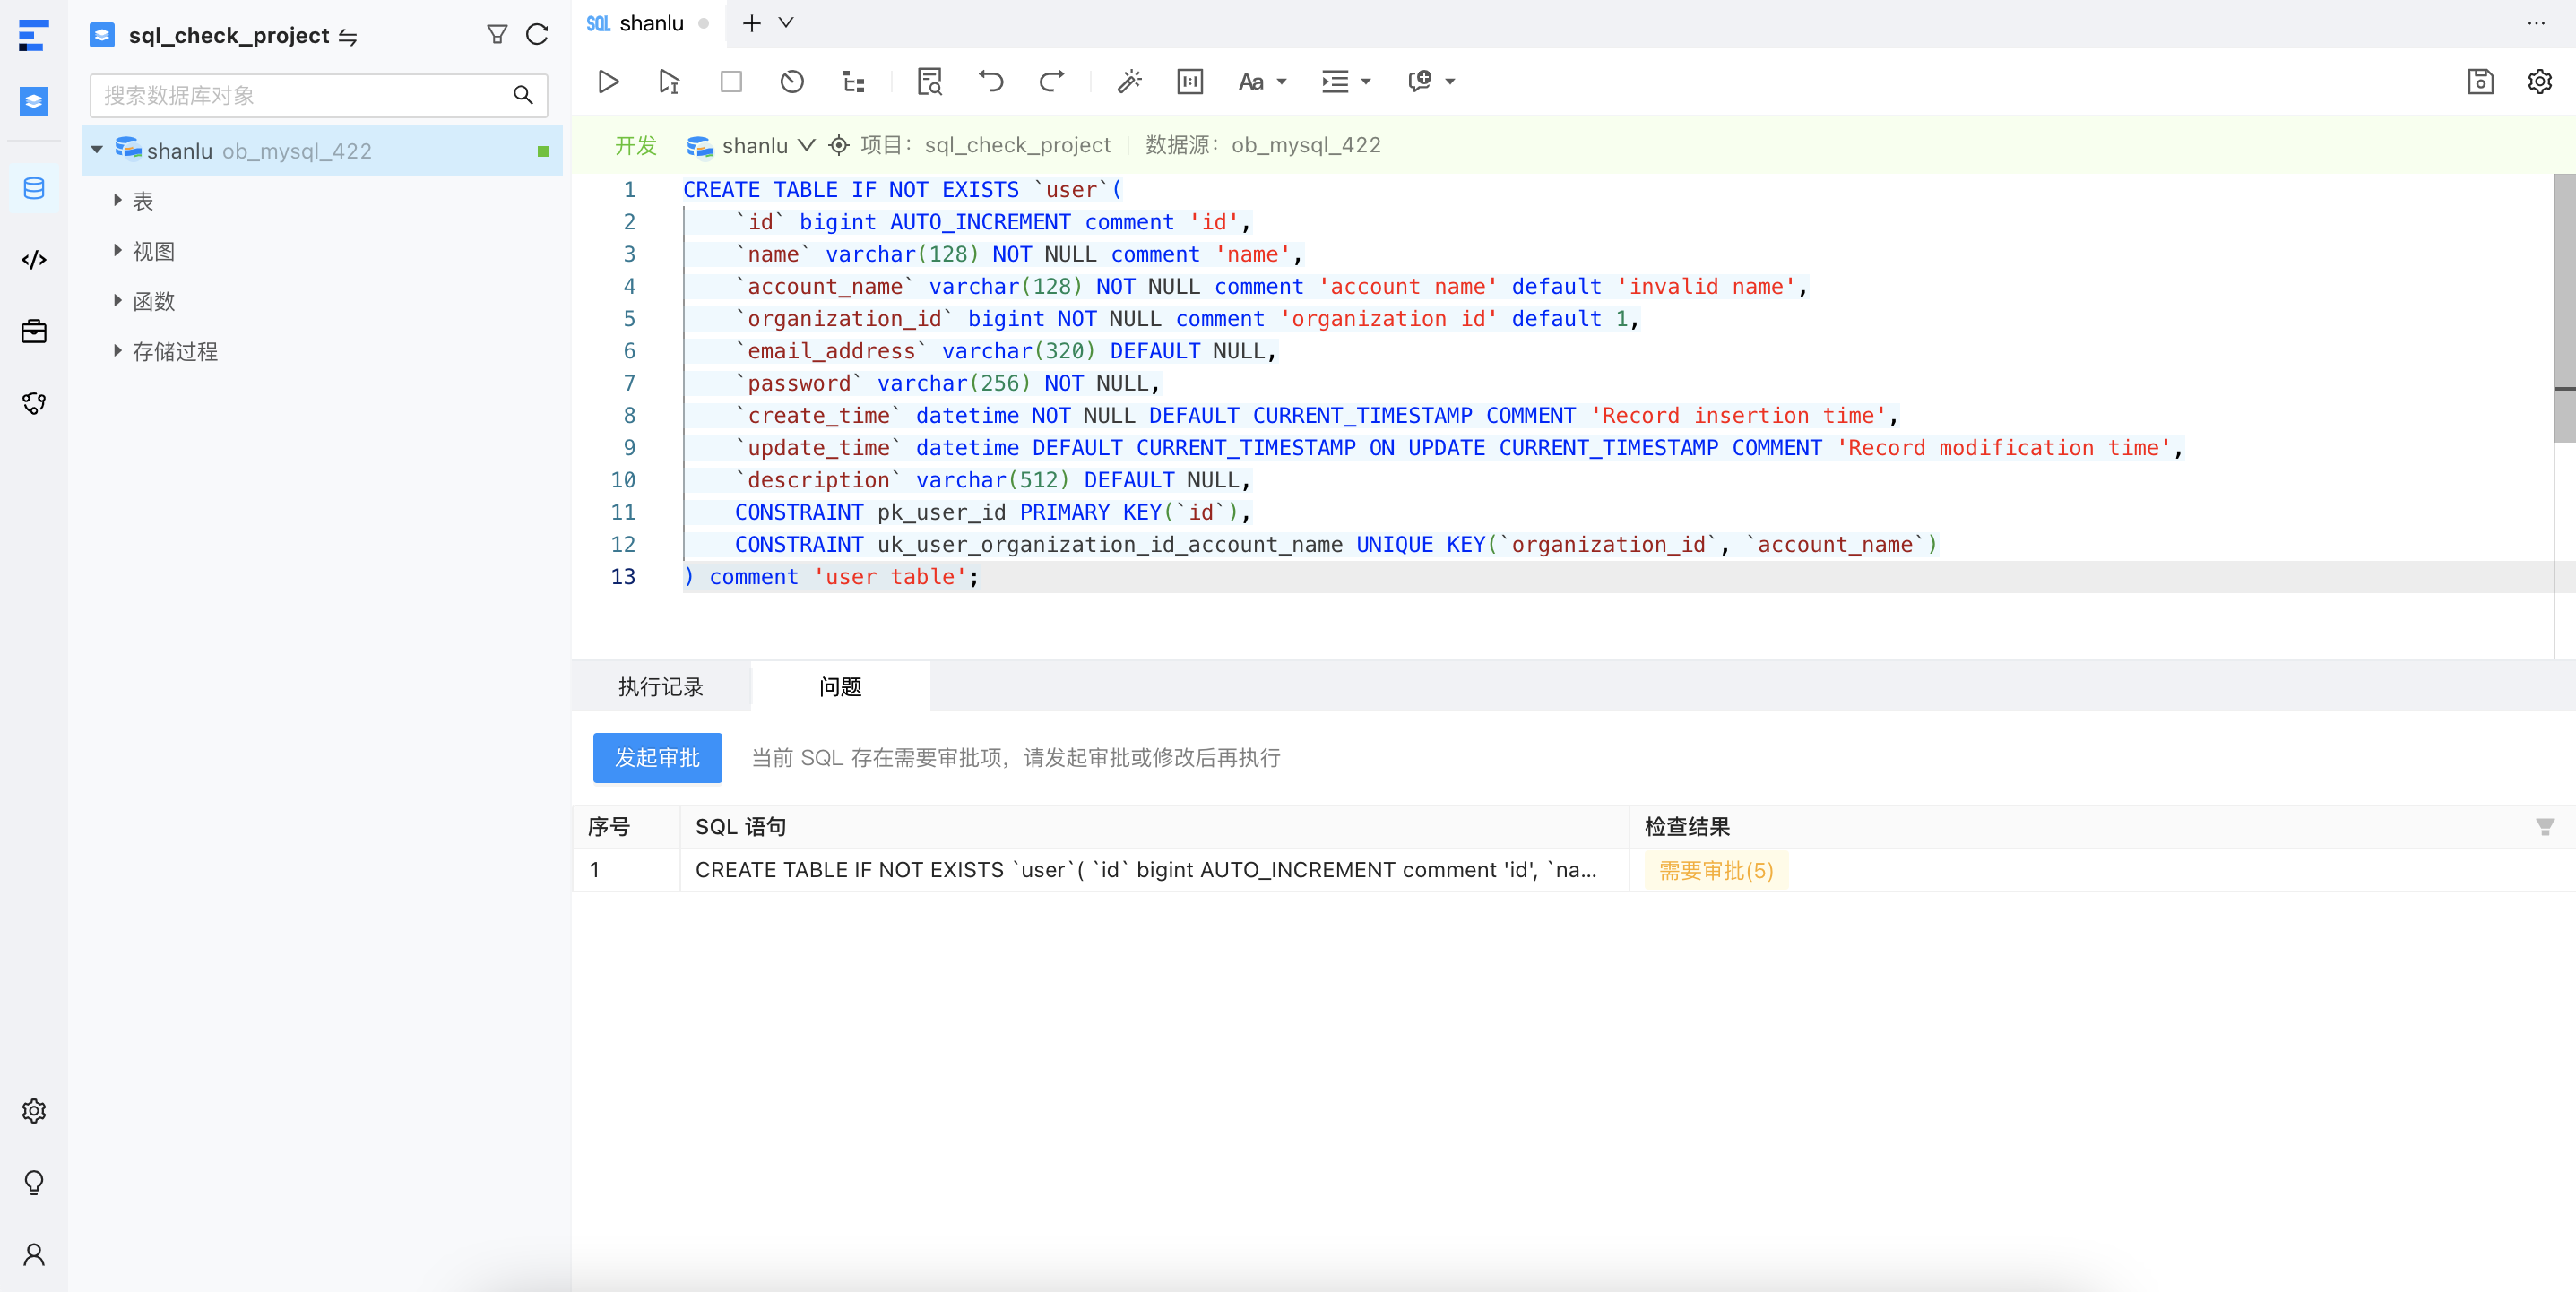2576x1292 pixels.
Task: Switch project using the swap arrows icon
Action: (348, 37)
